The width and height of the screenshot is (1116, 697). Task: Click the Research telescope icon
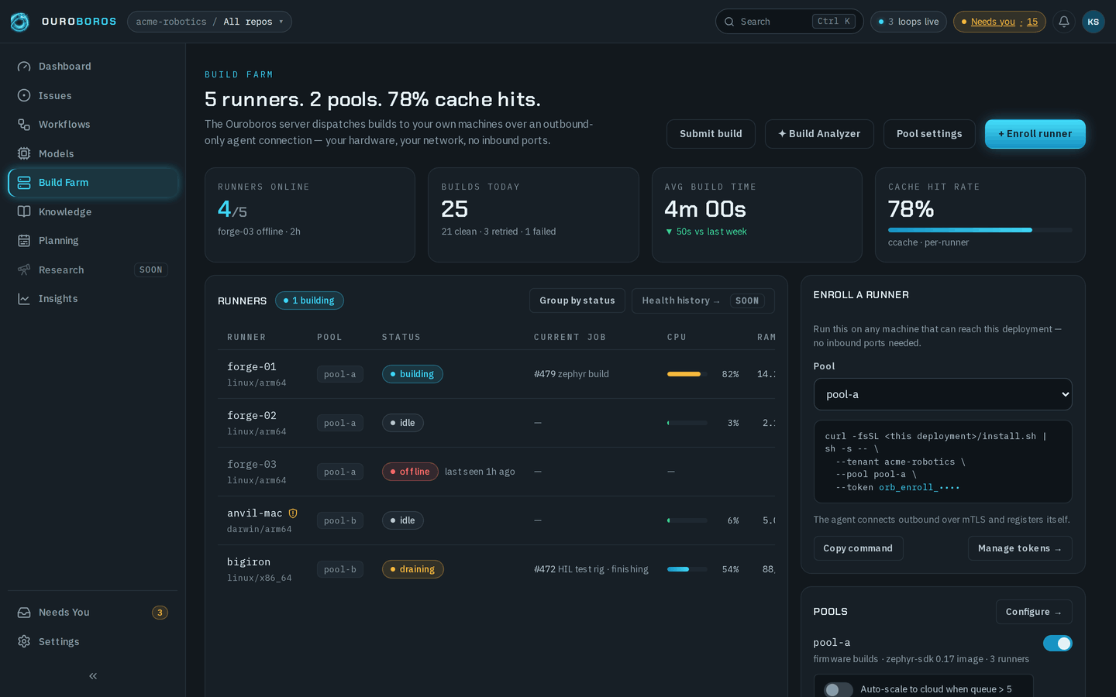(24, 270)
